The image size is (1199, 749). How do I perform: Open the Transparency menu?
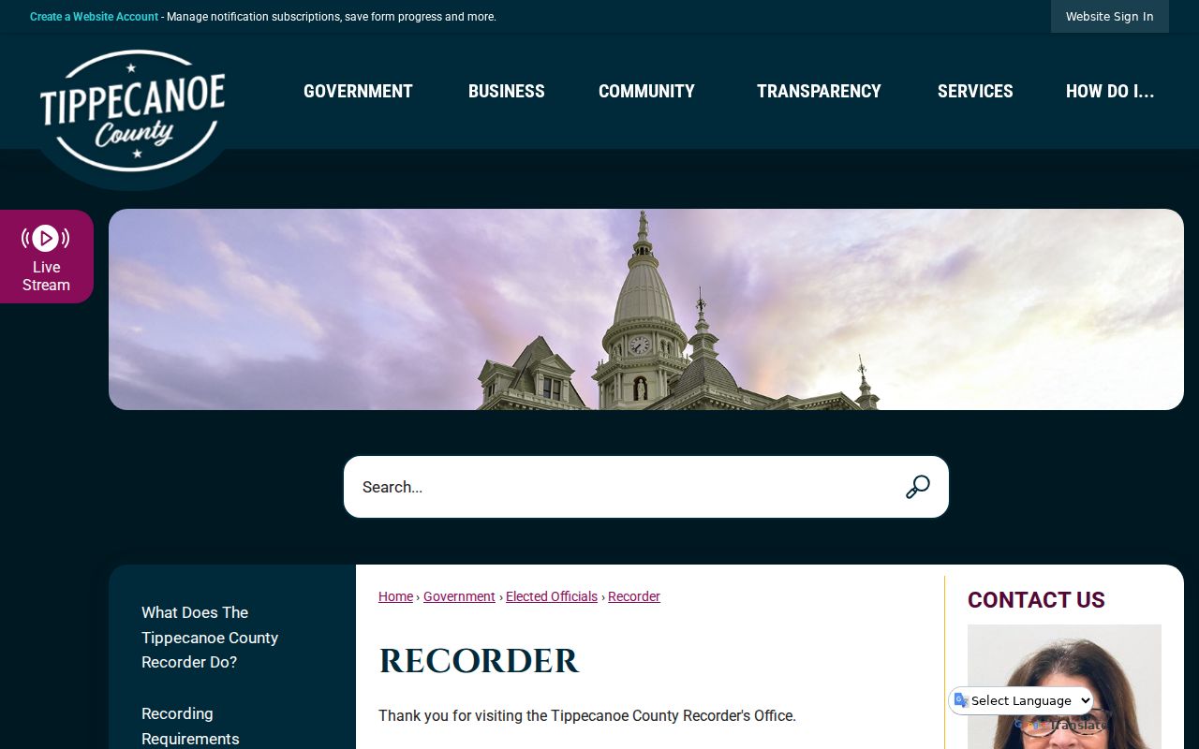(x=819, y=91)
